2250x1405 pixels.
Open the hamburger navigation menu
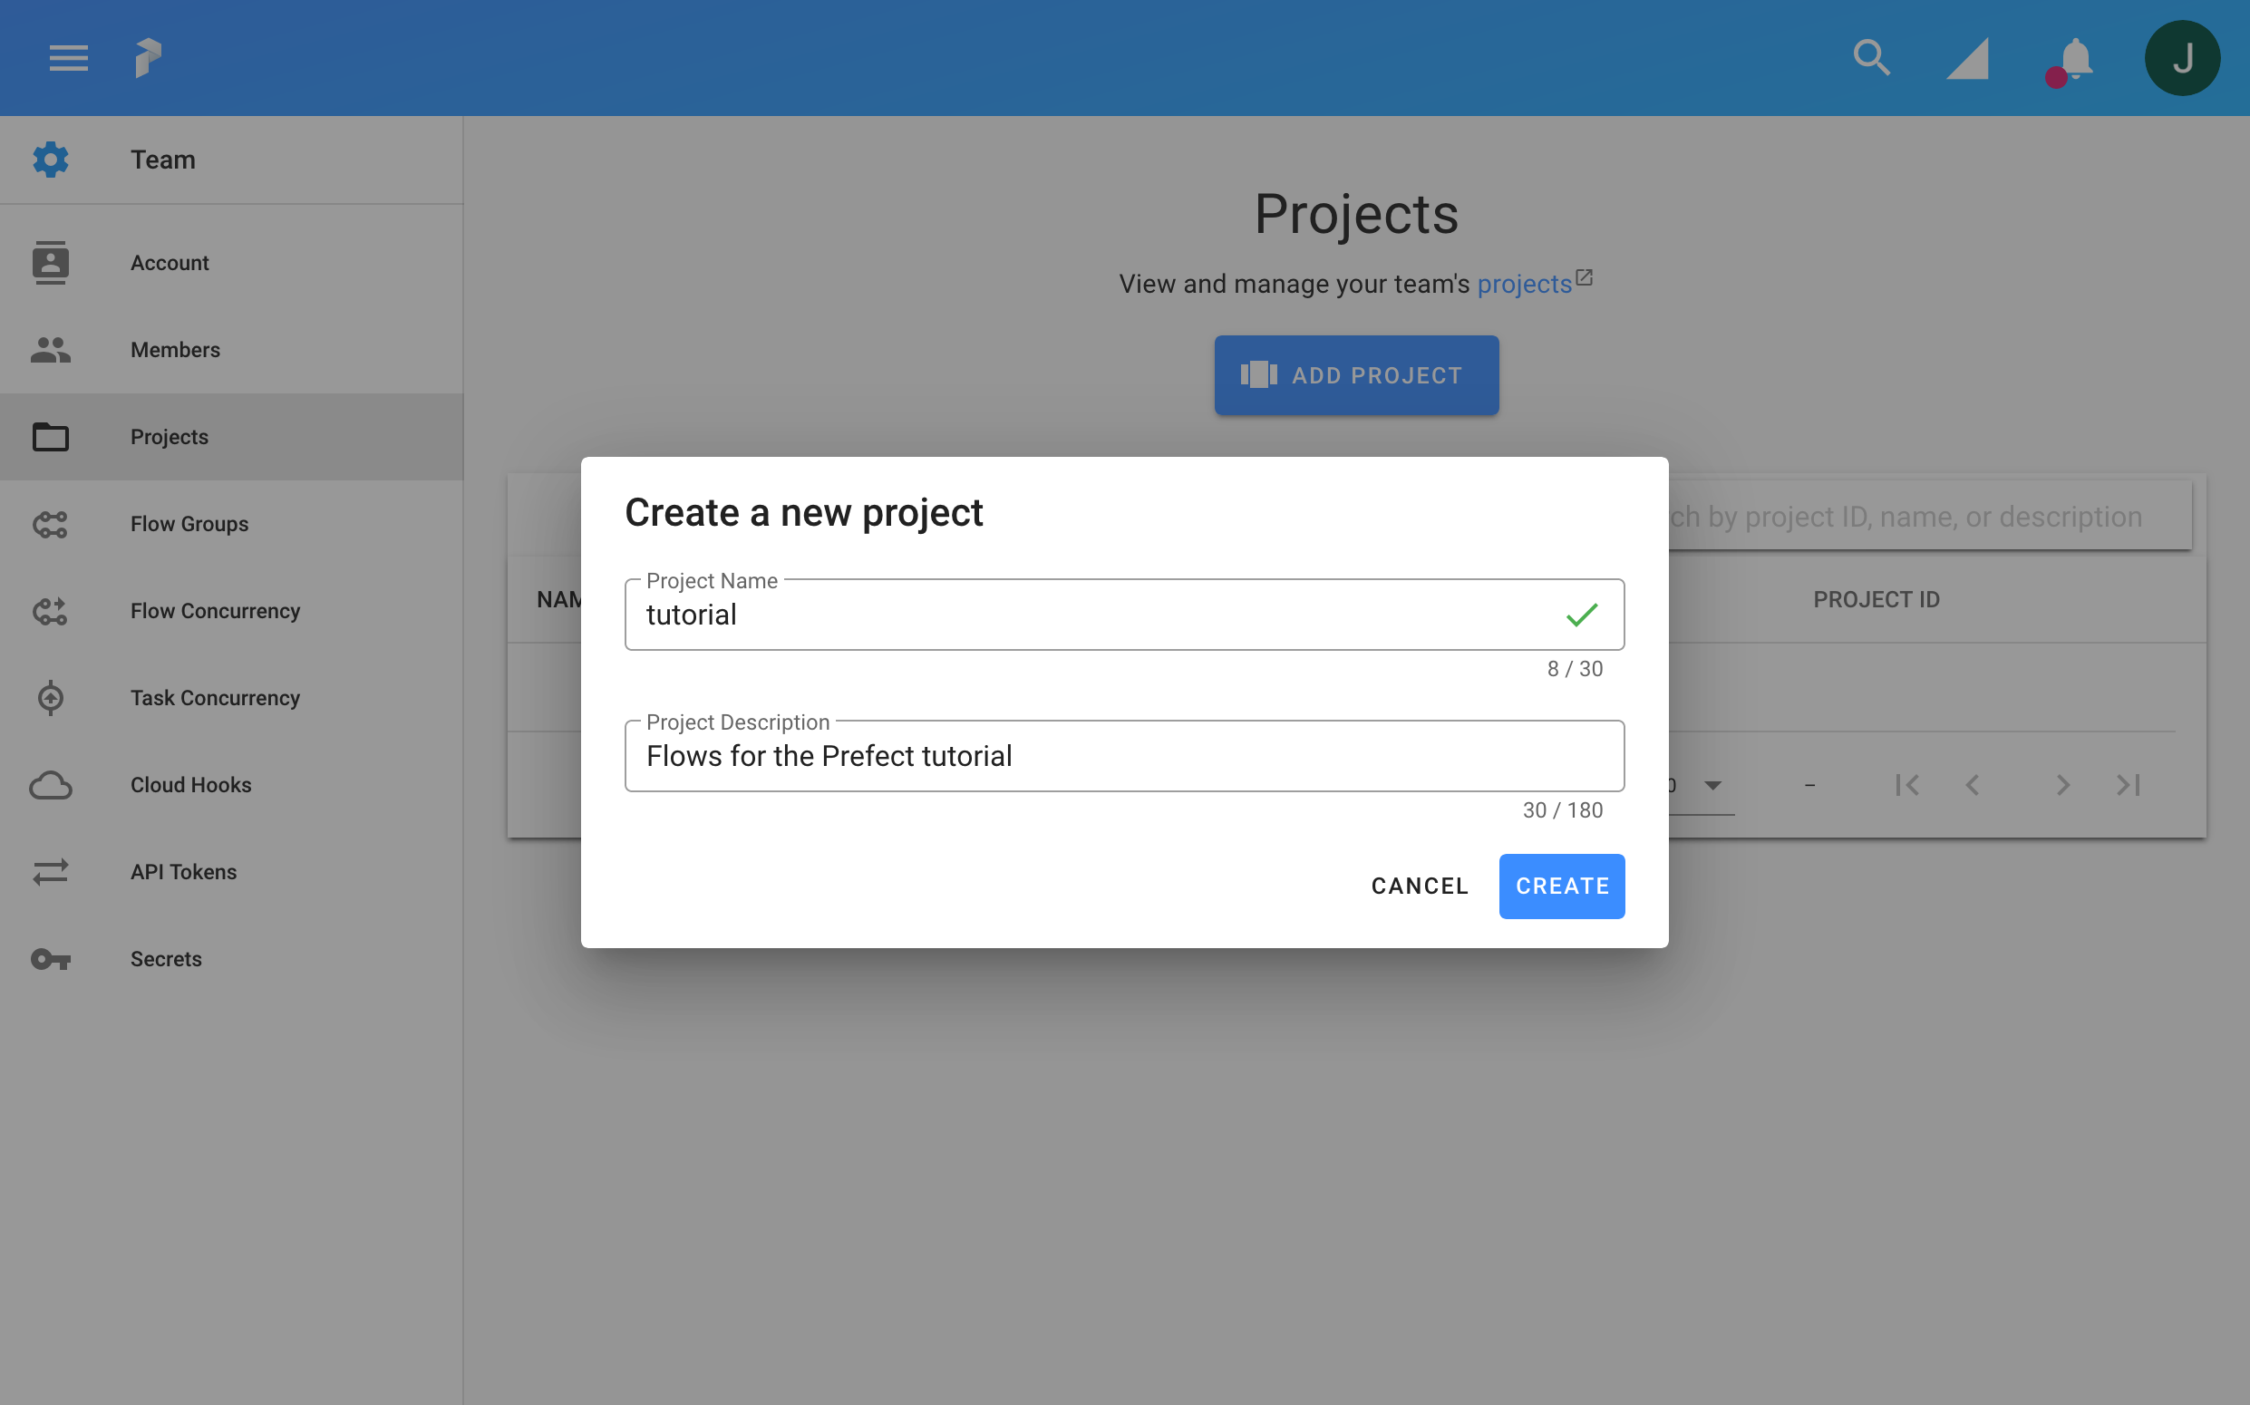coord(69,58)
